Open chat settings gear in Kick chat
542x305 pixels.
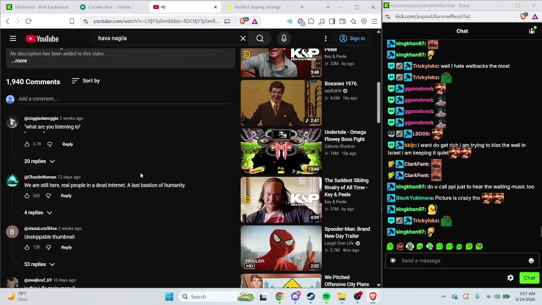(x=510, y=278)
